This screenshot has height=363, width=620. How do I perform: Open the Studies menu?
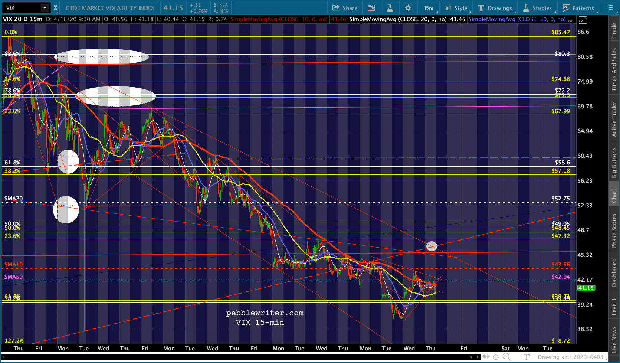pyautogui.click(x=538, y=8)
